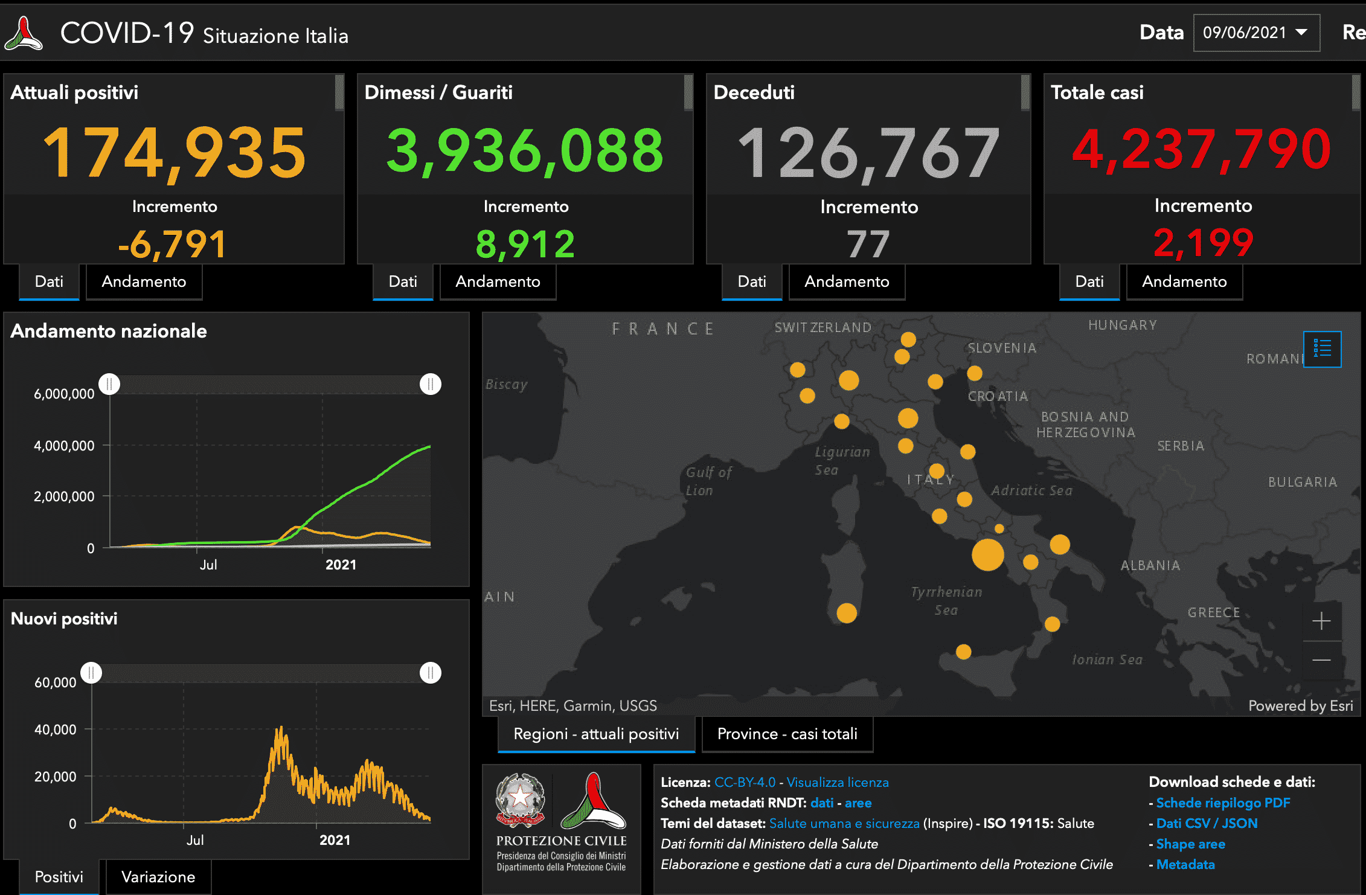Open the Visualizza licenza link
This screenshot has height=895, width=1366.
pyautogui.click(x=838, y=783)
